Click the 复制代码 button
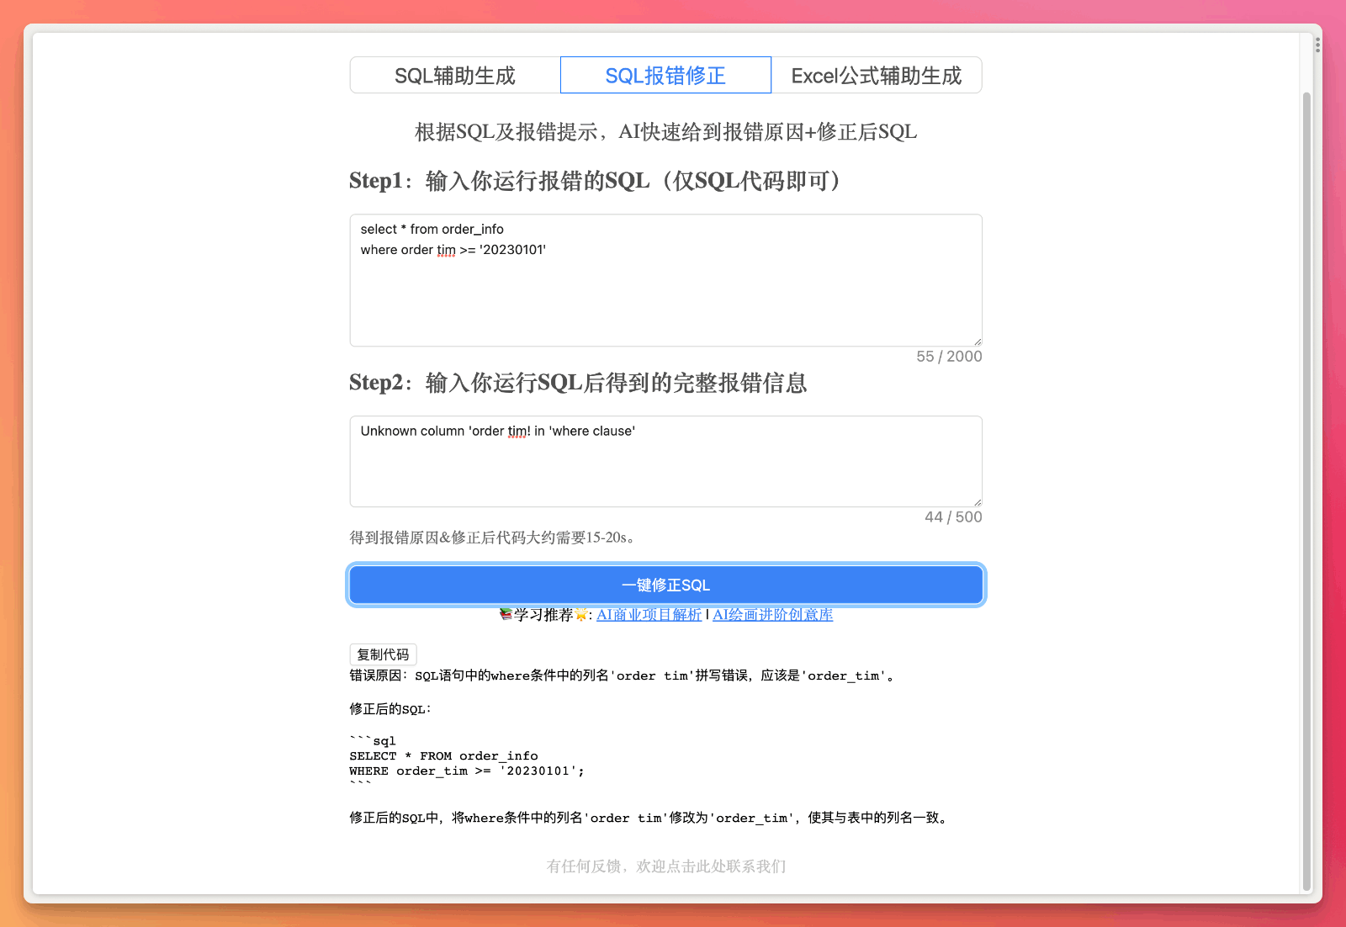The width and height of the screenshot is (1346, 927). tap(383, 654)
